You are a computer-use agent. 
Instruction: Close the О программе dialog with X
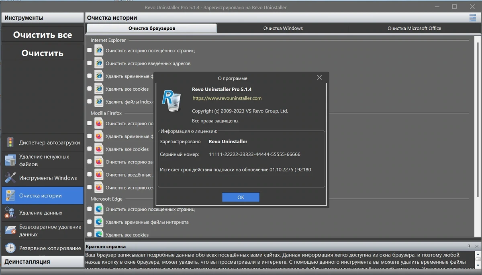tap(319, 78)
